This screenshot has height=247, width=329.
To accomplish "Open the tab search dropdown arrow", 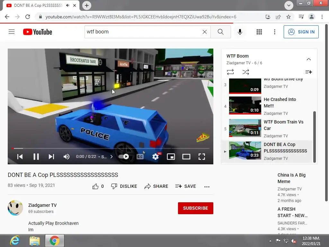I will pos(289,5).
